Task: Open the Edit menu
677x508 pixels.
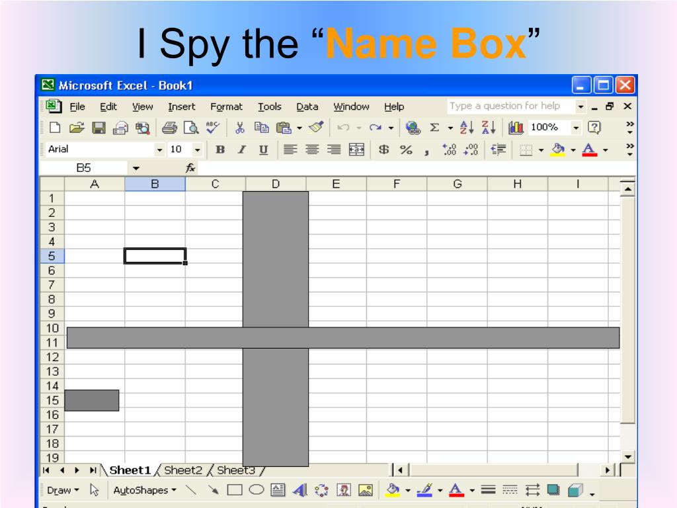Action: 108,106
